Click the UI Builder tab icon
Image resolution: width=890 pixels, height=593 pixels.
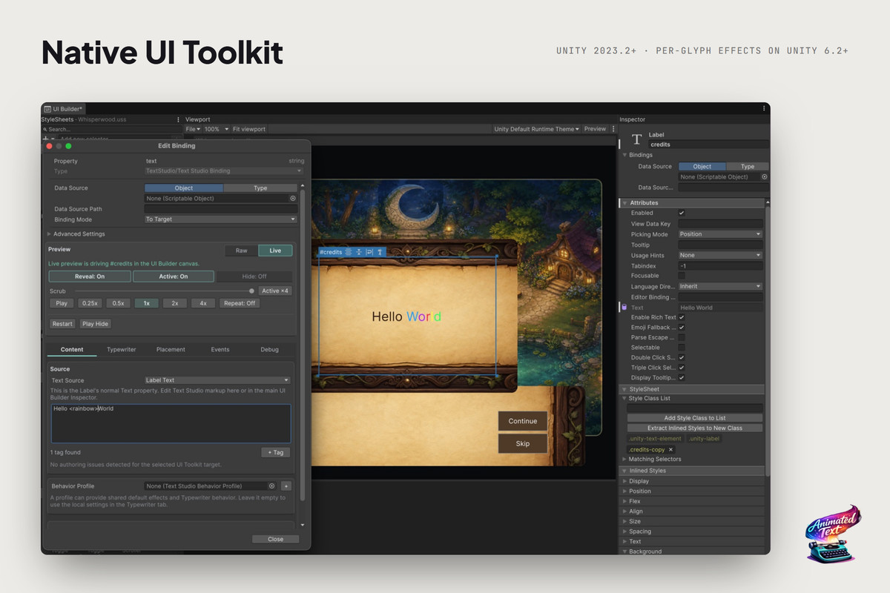coord(47,109)
